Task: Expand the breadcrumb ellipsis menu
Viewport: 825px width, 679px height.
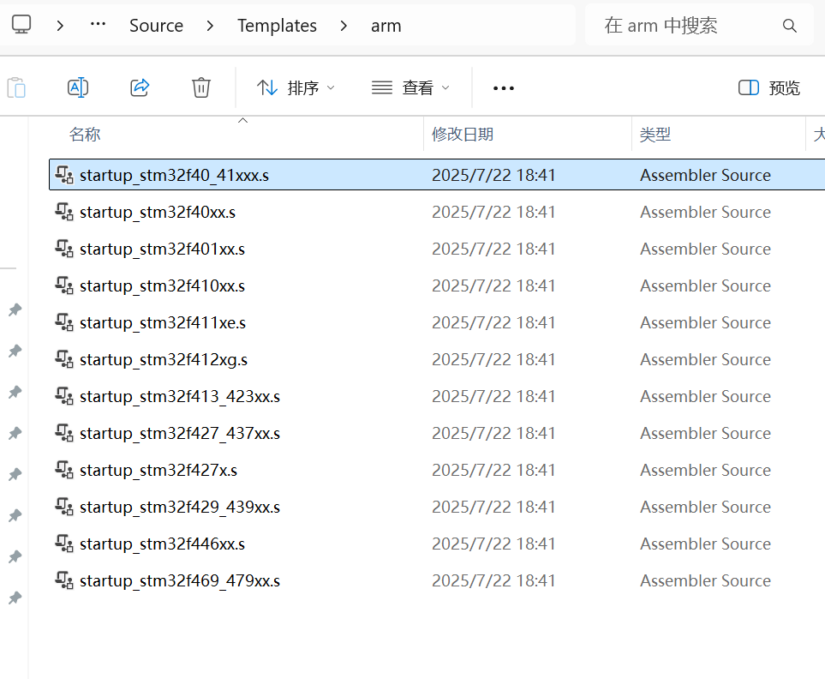Action: [97, 25]
